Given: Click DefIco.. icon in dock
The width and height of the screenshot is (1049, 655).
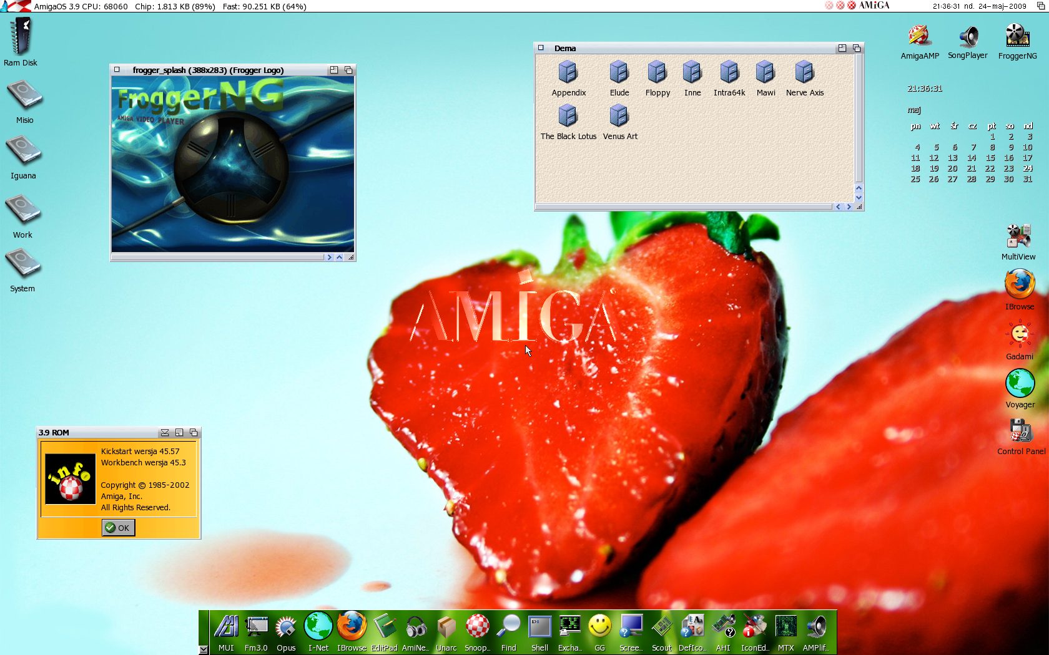Looking at the screenshot, I should point(692,631).
